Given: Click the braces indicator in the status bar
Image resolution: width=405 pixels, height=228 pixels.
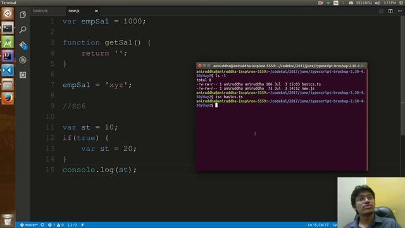Looking at the screenshot, I should pos(72,225).
